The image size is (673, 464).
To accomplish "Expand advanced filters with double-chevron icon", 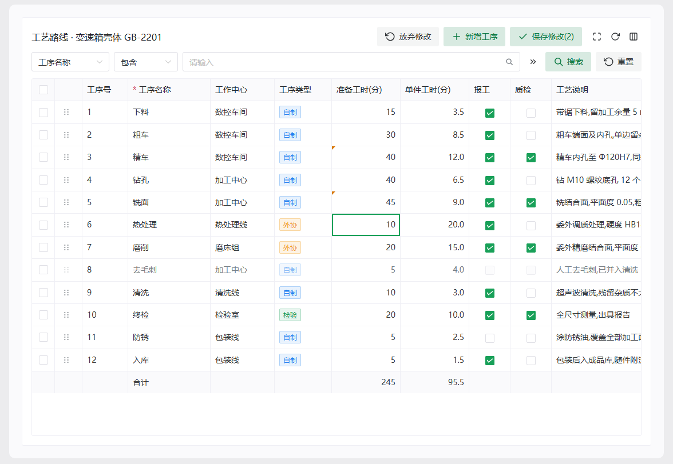I will [533, 62].
